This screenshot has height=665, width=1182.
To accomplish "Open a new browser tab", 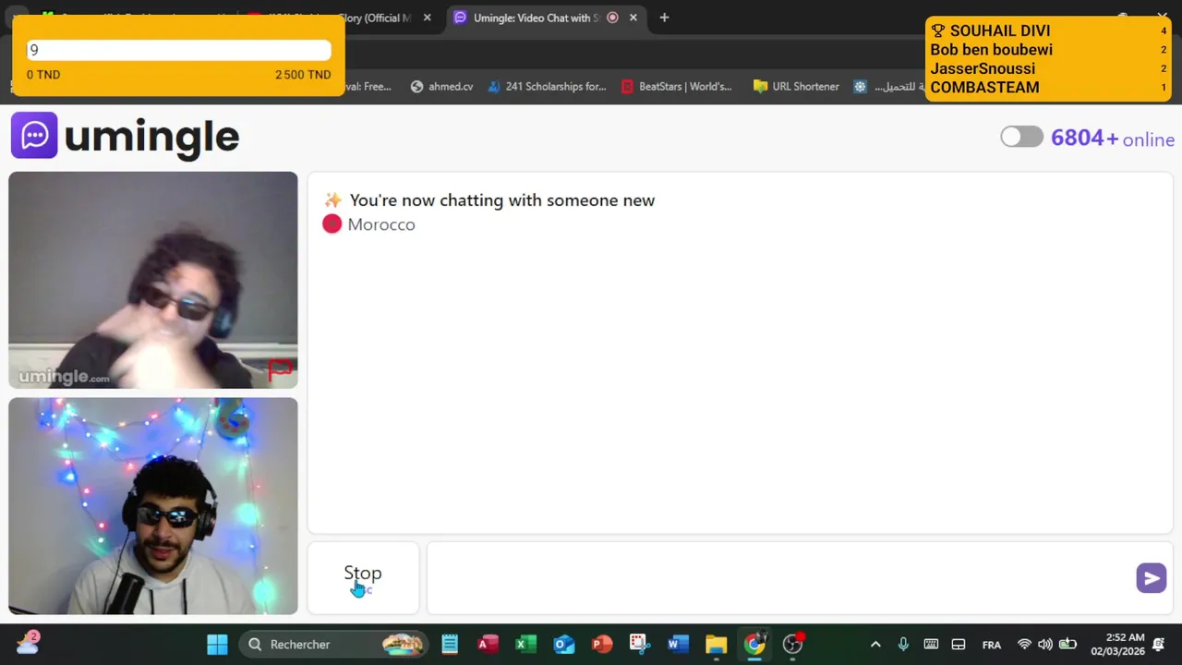I will click(x=664, y=18).
